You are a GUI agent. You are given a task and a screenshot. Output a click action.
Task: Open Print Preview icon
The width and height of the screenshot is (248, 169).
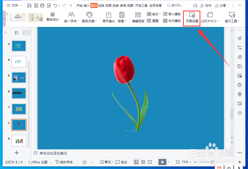(x=49, y=5)
